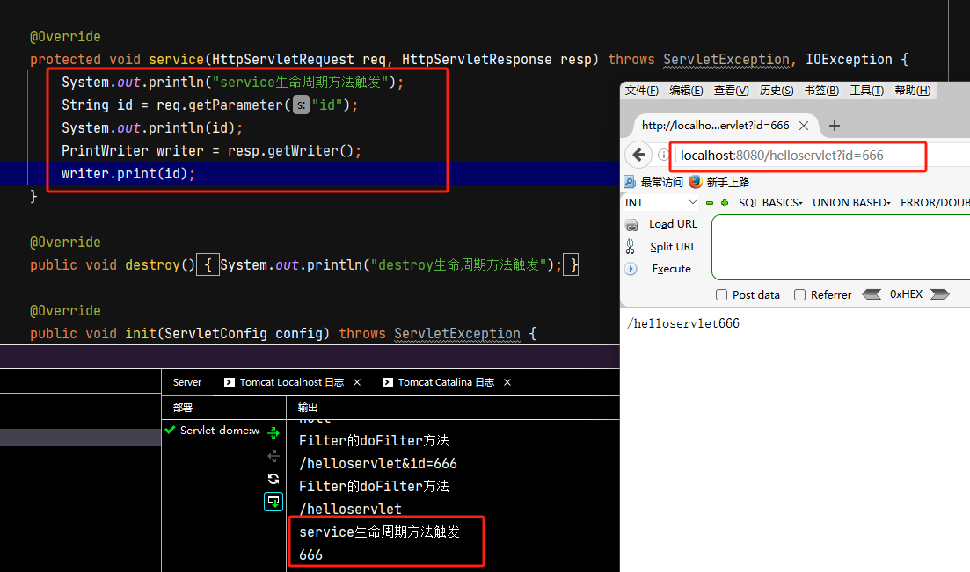The width and height of the screenshot is (970, 572).
Task: Click the Firefox icon for 新手上路 bookmark
Action: click(696, 182)
